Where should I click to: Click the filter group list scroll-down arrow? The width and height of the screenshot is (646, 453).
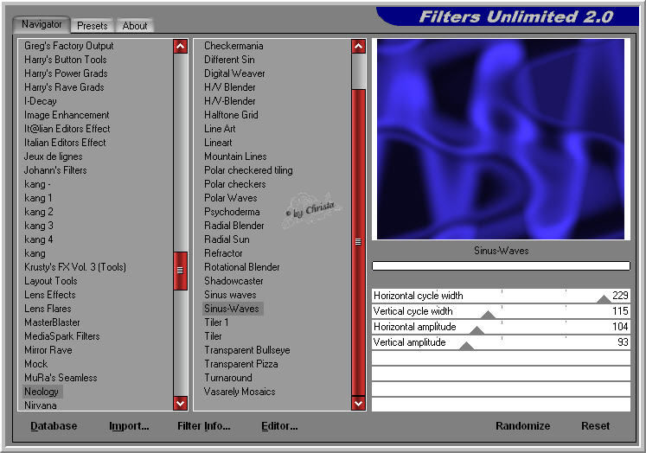click(181, 403)
